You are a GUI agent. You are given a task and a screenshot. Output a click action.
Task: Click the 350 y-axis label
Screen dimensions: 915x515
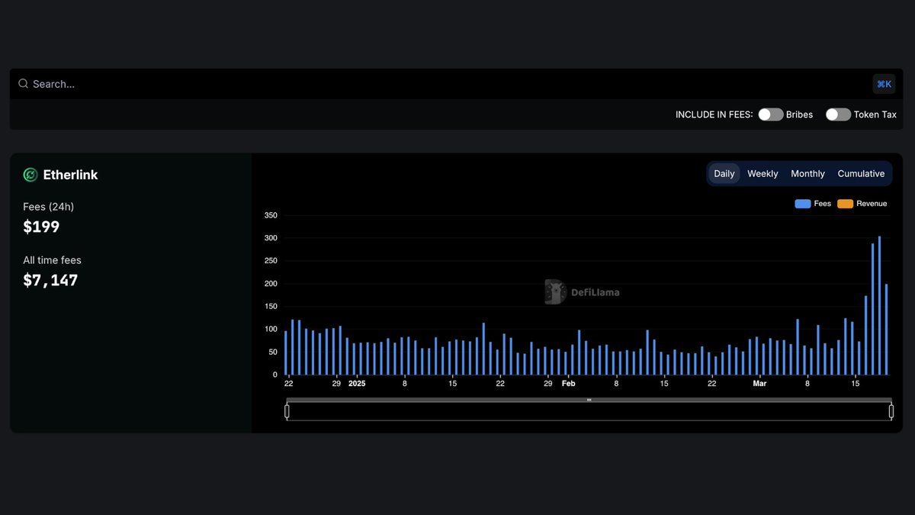click(271, 215)
